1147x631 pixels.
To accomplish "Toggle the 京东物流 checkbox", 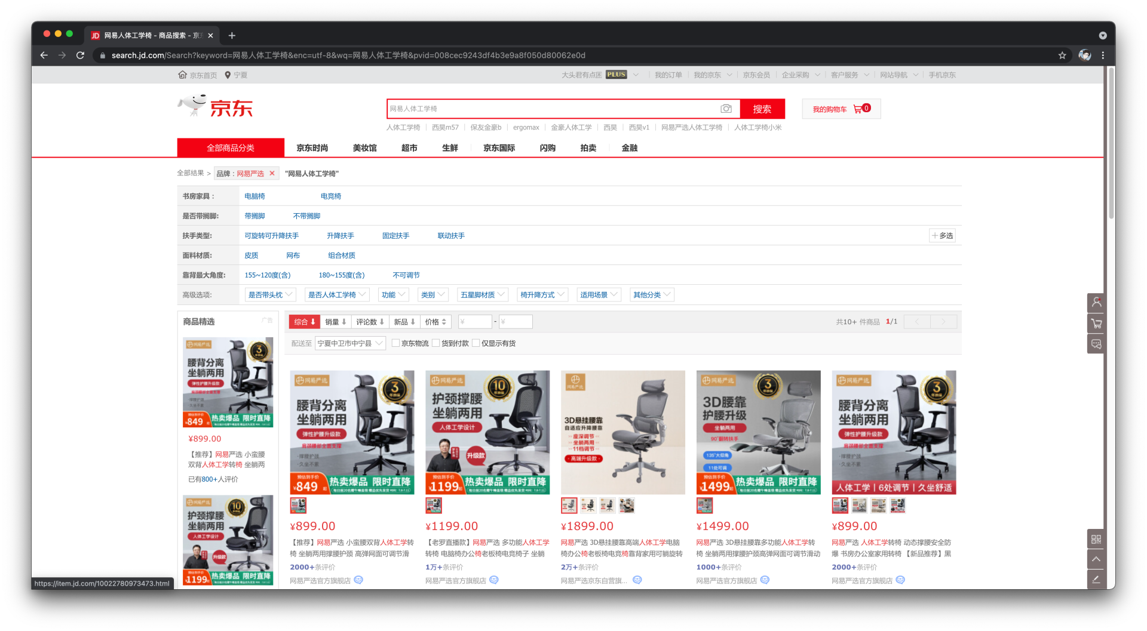I will pyautogui.click(x=395, y=343).
